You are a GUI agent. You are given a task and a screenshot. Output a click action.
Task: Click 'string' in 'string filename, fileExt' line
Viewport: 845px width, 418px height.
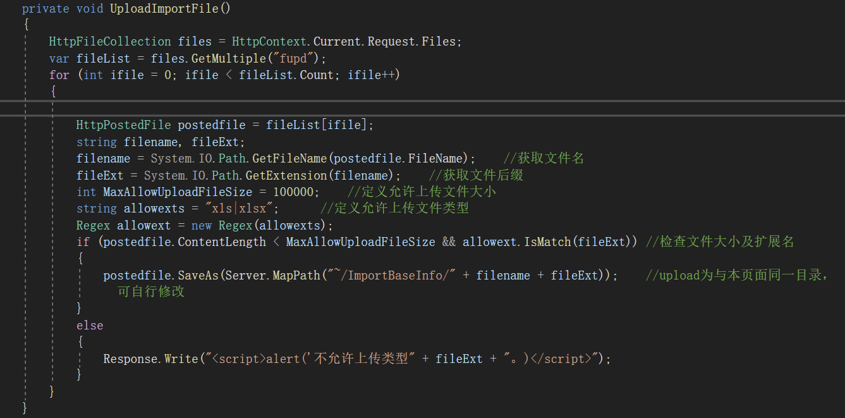(x=97, y=142)
